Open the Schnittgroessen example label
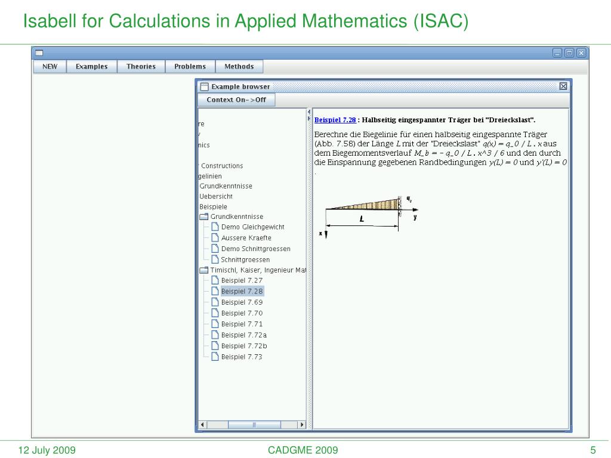Image resolution: width=611 pixels, height=458 pixels. (245, 260)
